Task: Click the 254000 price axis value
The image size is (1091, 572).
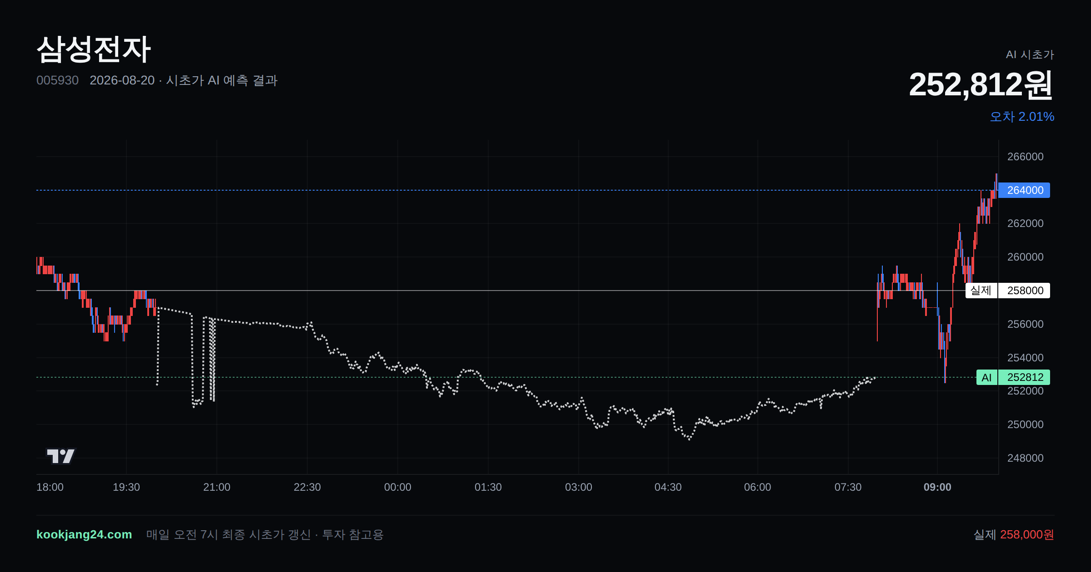Action: coord(1025,358)
